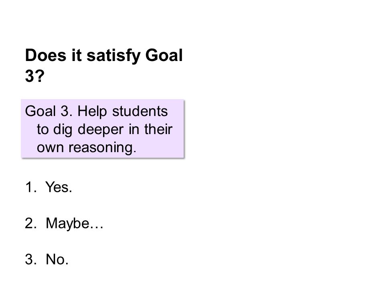Click the phrase 'own reasoning.' in the box
The image size is (385, 289).
pos(87,148)
